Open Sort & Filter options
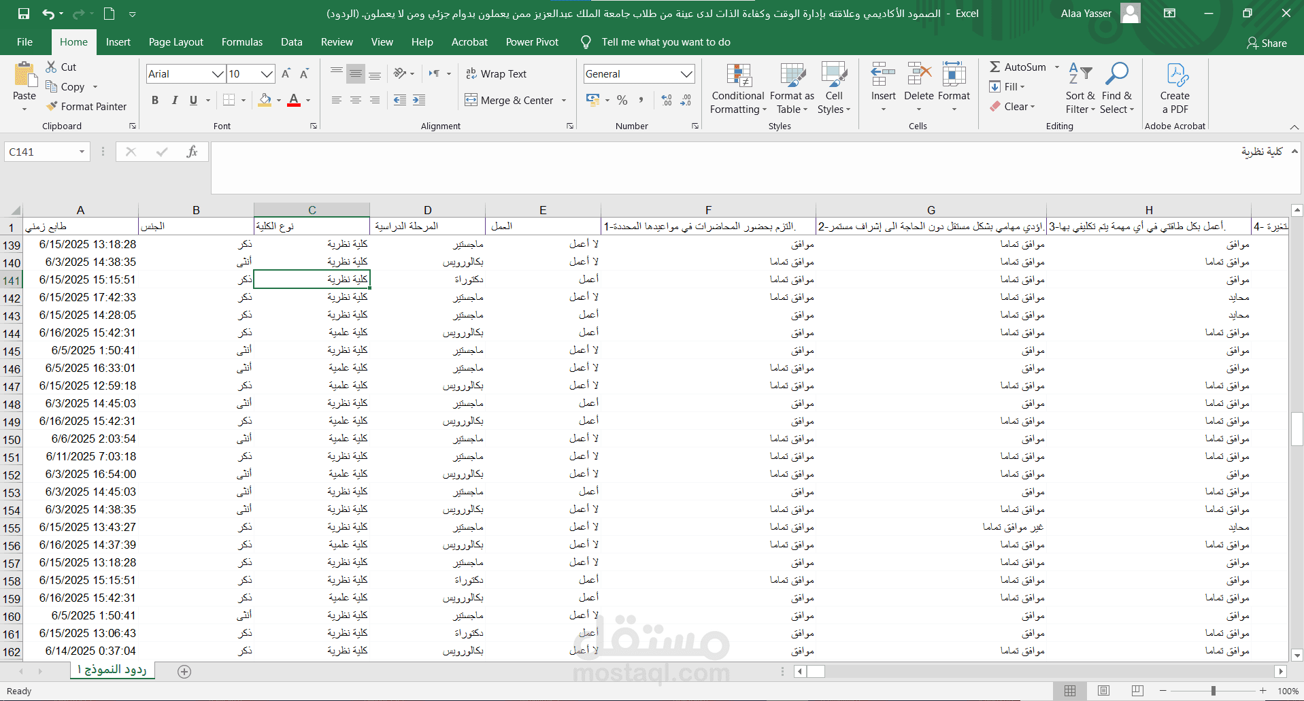This screenshot has height=701, width=1304. click(1080, 88)
